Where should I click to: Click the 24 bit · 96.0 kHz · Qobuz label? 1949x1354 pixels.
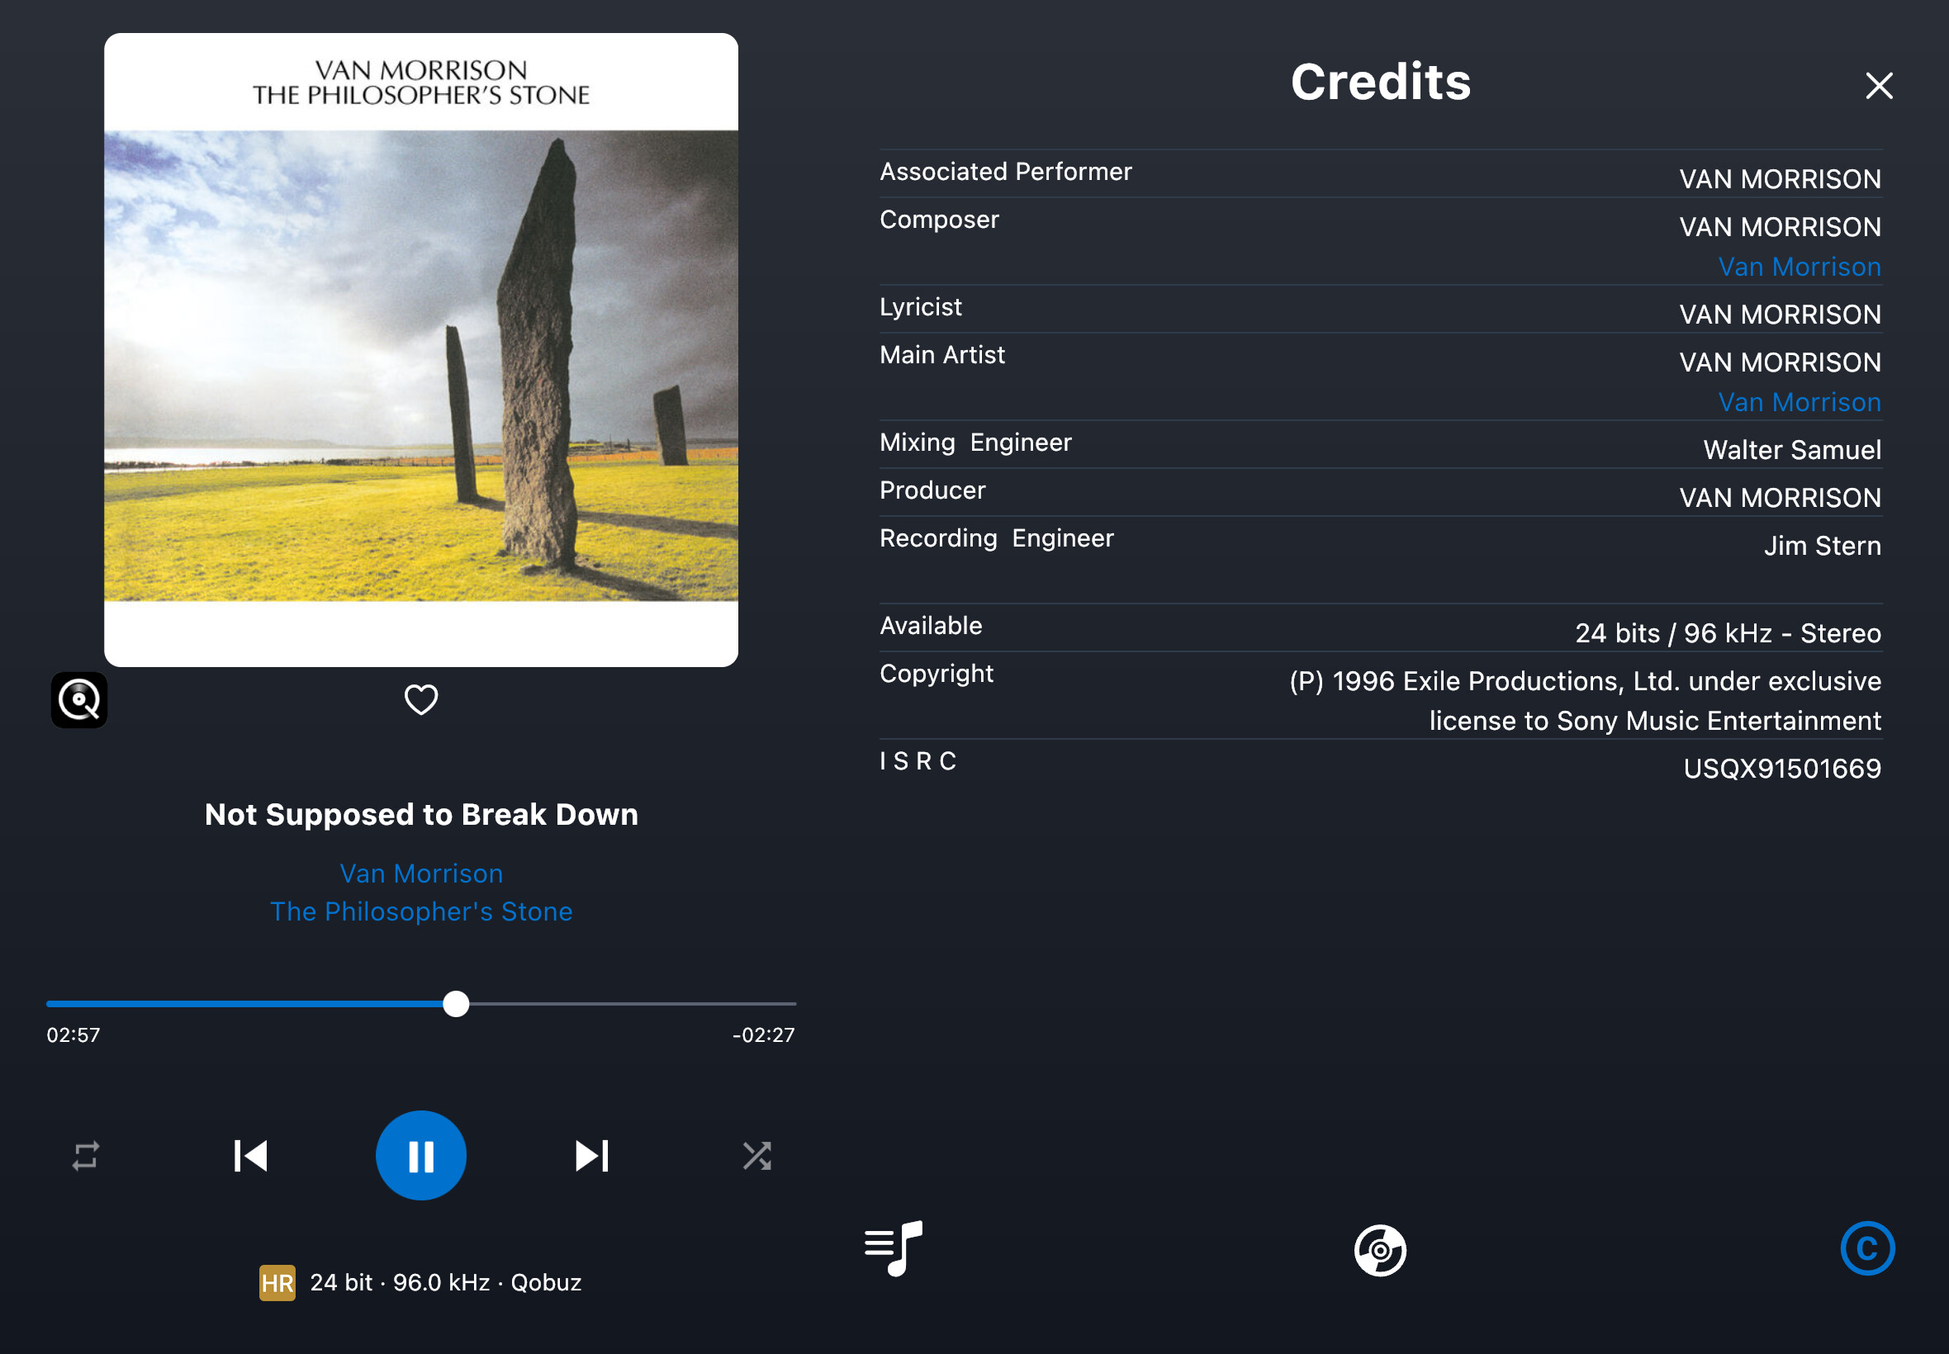pos(445,1282)
